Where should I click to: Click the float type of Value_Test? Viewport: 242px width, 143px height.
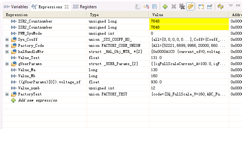94,58
